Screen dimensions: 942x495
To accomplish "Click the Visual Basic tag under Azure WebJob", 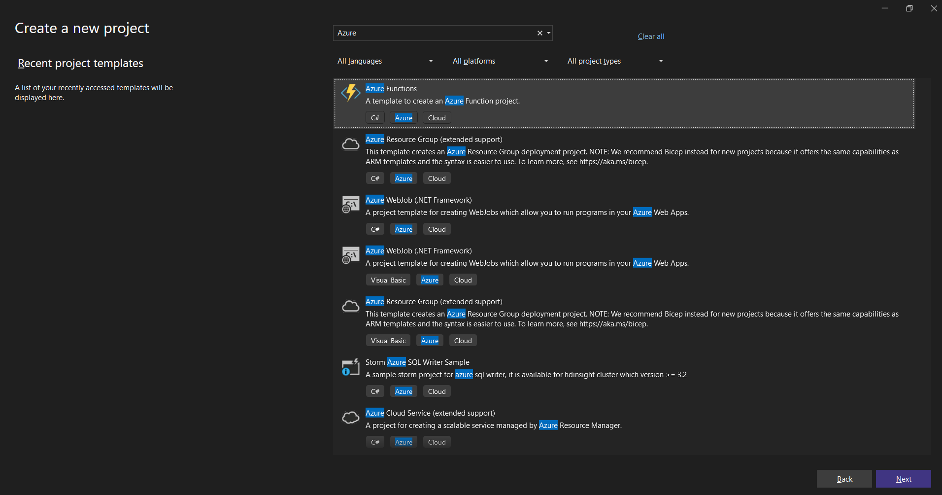I will [x=388, y=280].
